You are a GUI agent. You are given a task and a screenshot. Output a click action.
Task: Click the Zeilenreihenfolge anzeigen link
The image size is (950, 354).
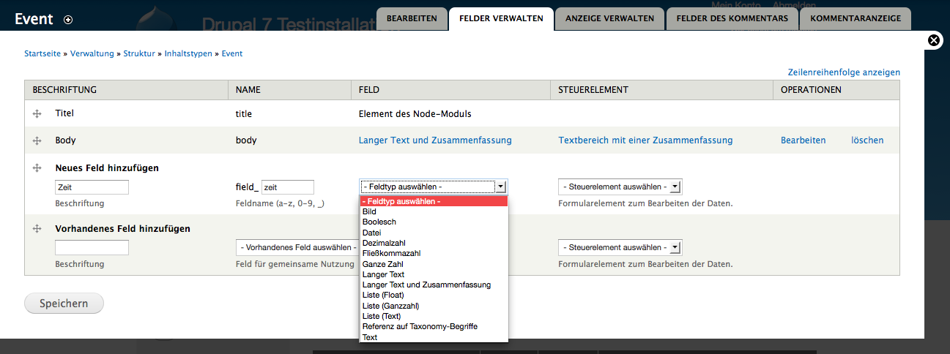(x=844, y=72)
